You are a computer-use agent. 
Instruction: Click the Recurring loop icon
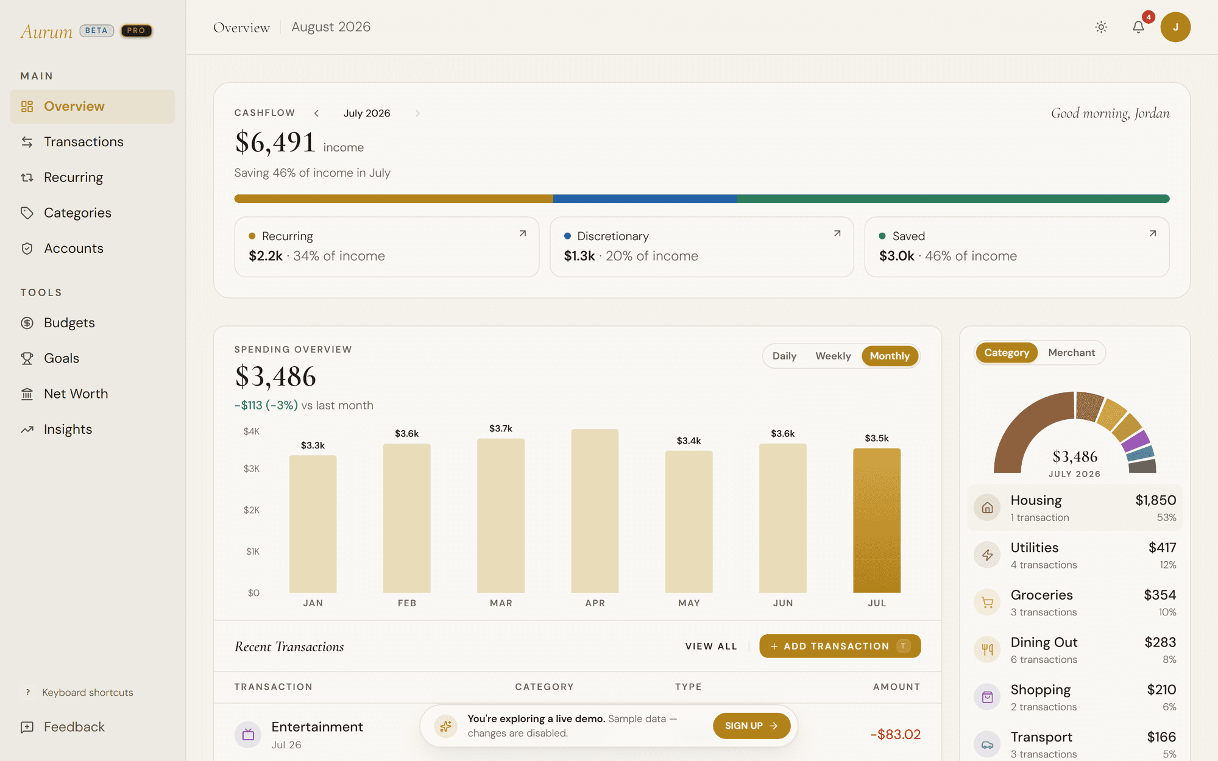(27, 177)
